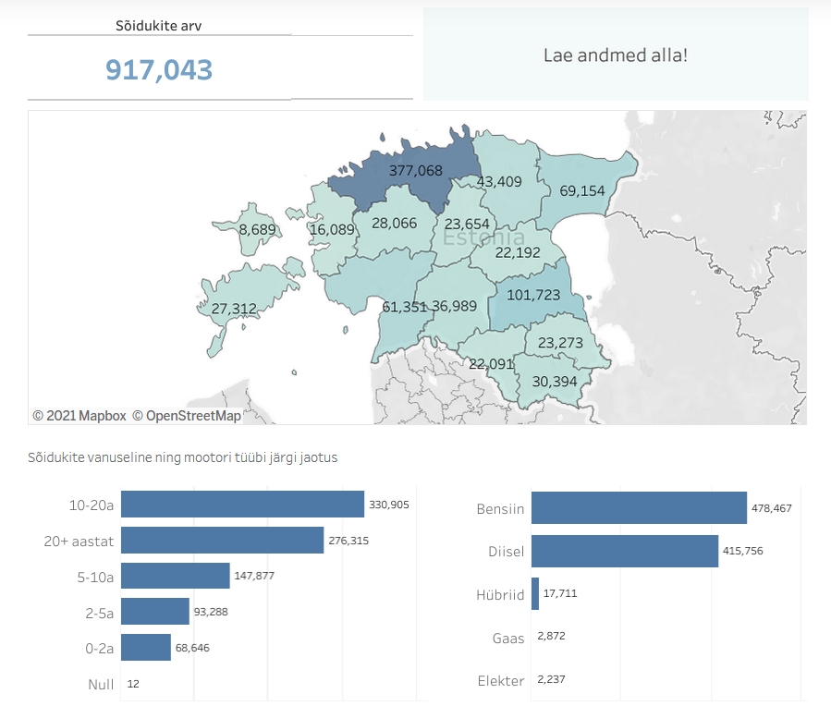Viewport: 831px width, 706px height.
Task: Select the 10-20a age bar showing 330,905
Action: tap(243, 505)
